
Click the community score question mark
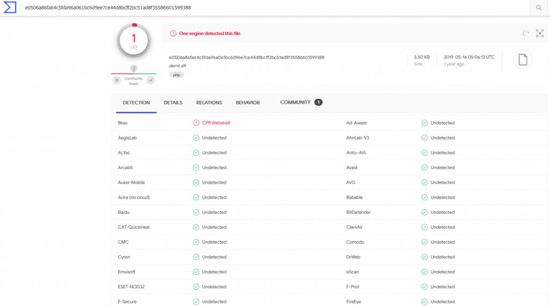click(x=134, y=68)
